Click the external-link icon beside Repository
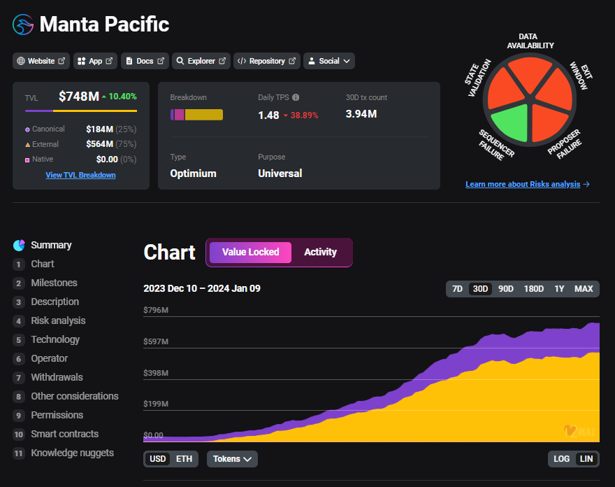Screen dimensions: 615x487 click(x=292, y=61)
